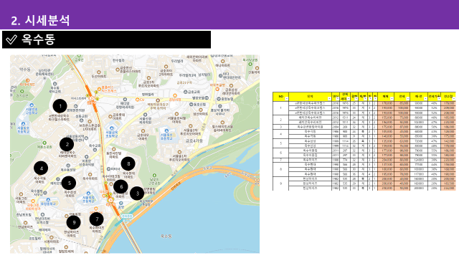Select map marker number 2
The width and height of the screenshot is (459, 258).
tap(67, 144)
